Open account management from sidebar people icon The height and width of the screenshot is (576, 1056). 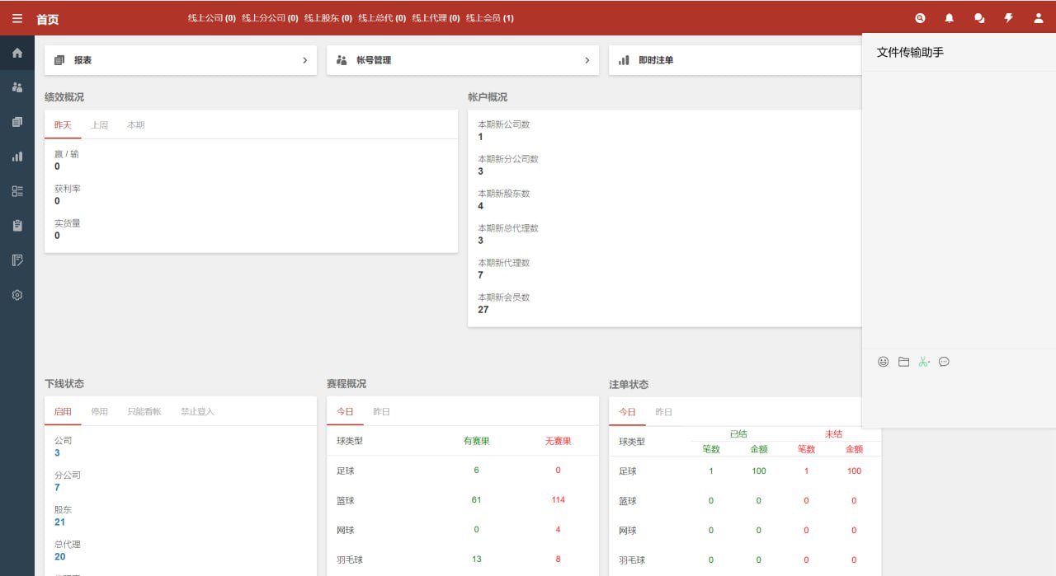coord(17,87)
